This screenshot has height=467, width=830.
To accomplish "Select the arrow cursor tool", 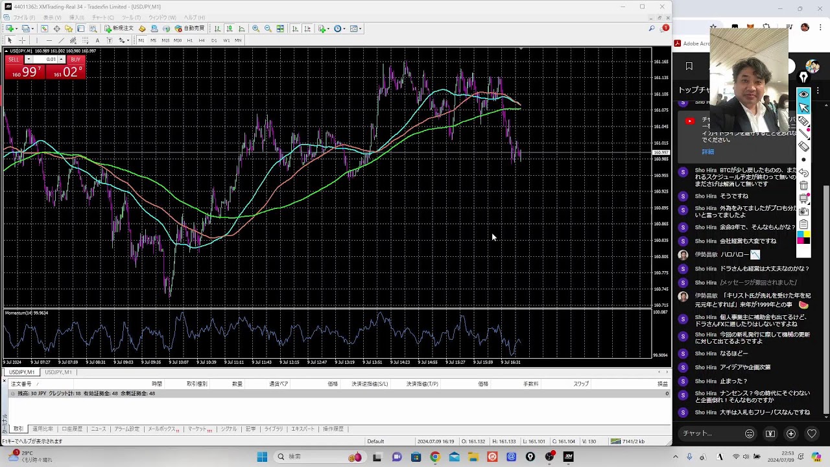I will (10, 40).
